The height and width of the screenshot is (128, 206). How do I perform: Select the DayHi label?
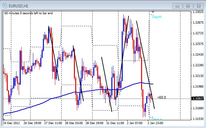pyautogui.click(x=157, y=17)
